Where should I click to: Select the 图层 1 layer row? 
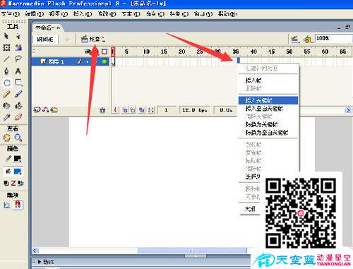[x=70, y=62]
